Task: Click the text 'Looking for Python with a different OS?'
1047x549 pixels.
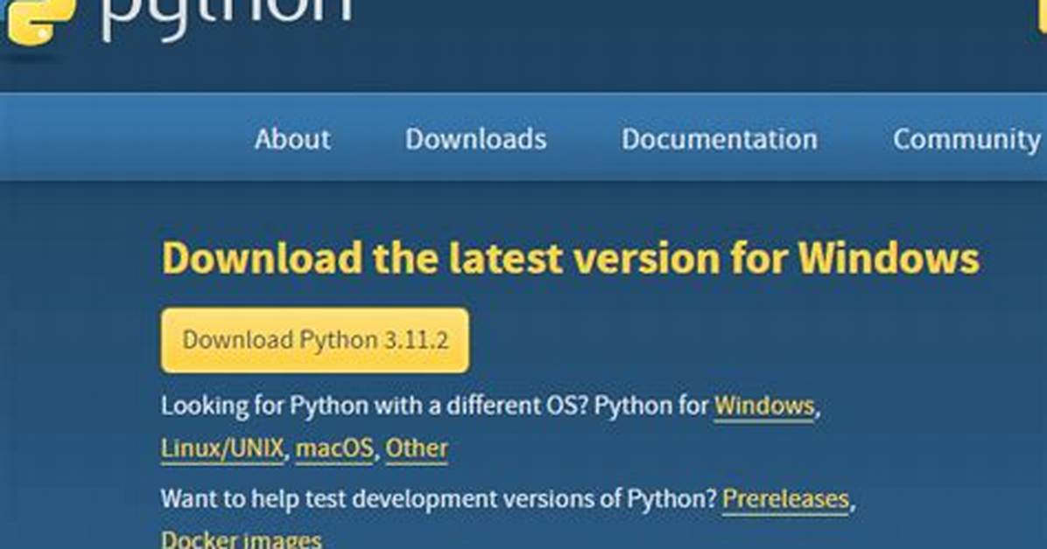Action: tap(374, 406)
